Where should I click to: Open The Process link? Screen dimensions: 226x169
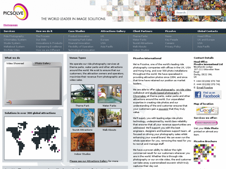pyautogui.click(x=43, y=36)
